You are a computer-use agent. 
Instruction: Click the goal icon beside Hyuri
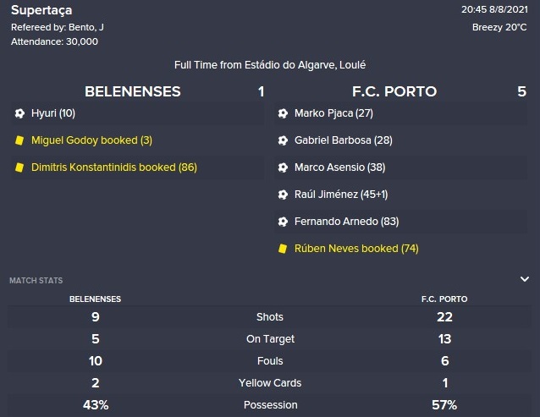[x=19, y=113]
